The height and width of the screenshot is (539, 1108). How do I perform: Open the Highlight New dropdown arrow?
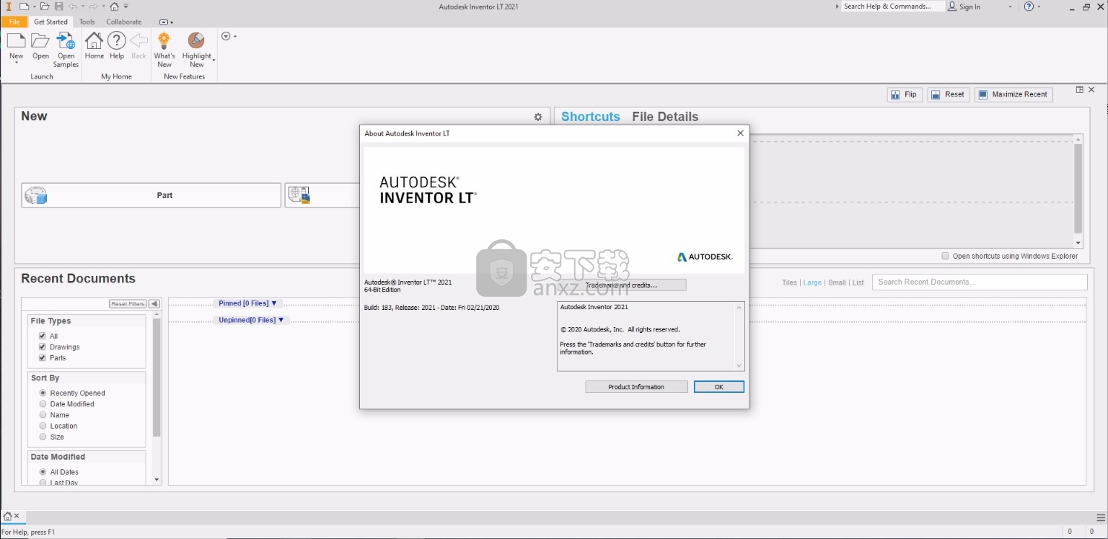pos(213,60)
